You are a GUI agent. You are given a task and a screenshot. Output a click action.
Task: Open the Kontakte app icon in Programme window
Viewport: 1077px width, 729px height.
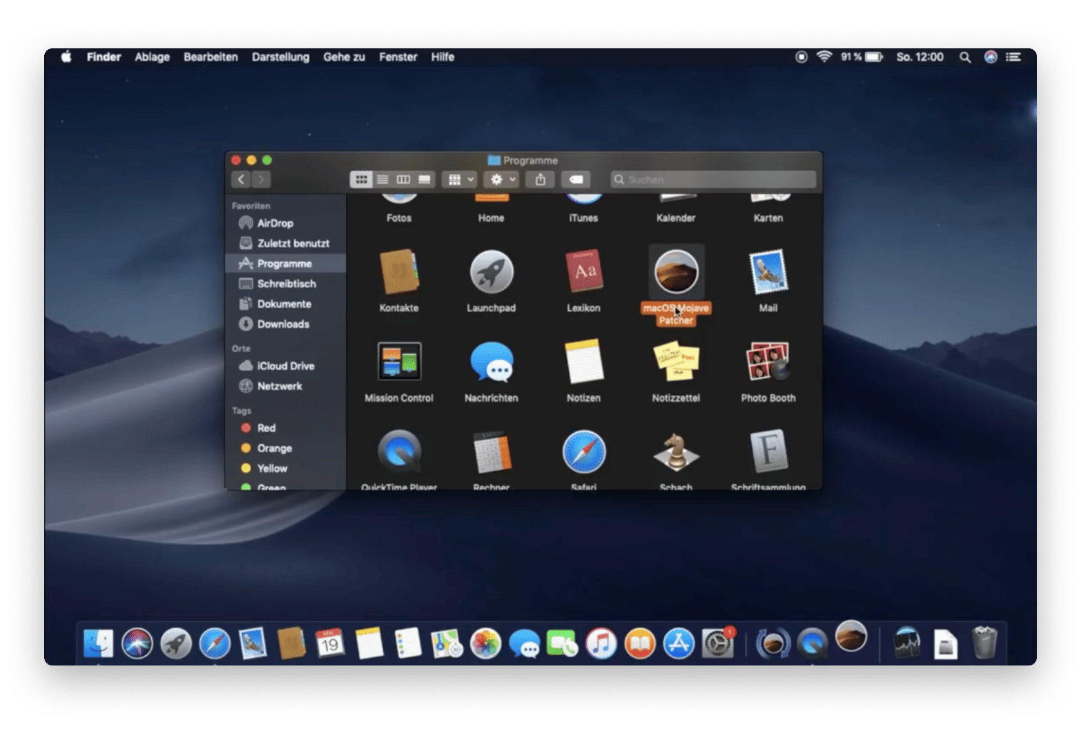pos(399,271)
